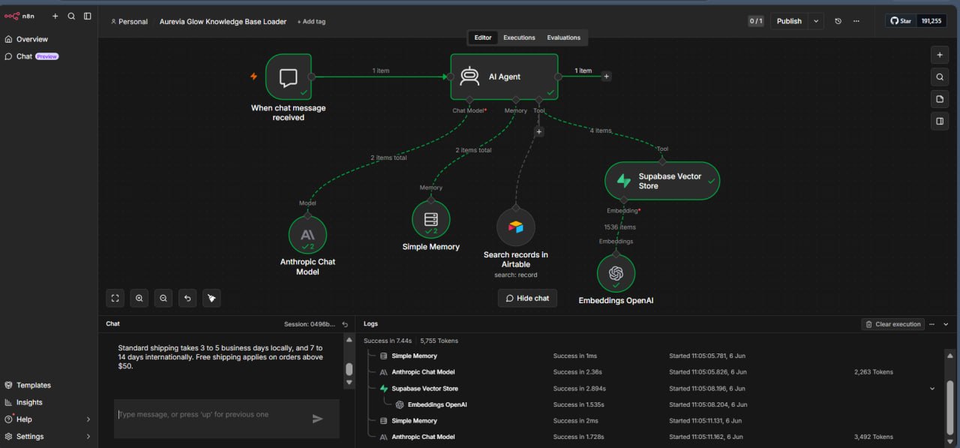The image size is (960, 448).
Task: Click the zoom in button
Action: pyautogui.click(x=139, y=298)
